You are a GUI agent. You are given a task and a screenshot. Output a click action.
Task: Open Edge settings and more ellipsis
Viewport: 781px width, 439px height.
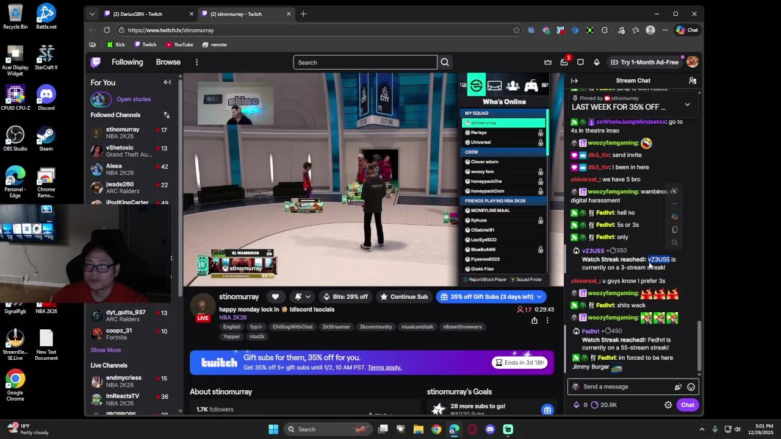pos(664,30)
